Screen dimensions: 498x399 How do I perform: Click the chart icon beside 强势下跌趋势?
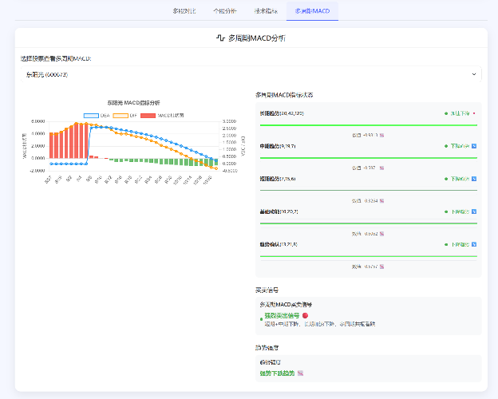pyautogui.click(x=300, y=373)
